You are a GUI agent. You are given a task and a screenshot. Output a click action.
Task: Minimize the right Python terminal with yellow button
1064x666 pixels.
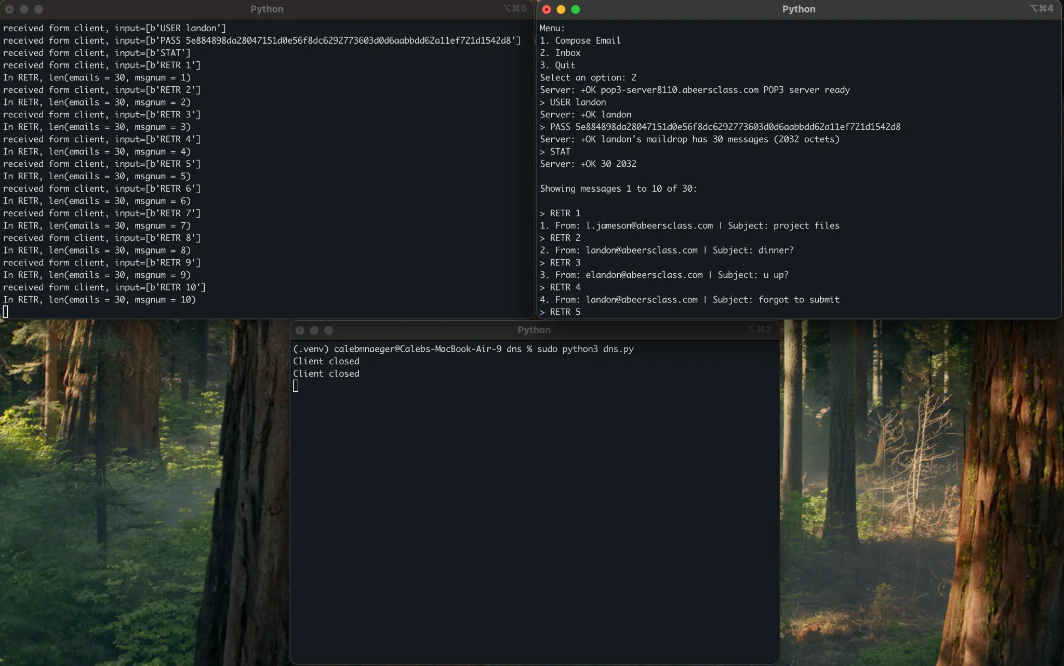pos(561,9)
